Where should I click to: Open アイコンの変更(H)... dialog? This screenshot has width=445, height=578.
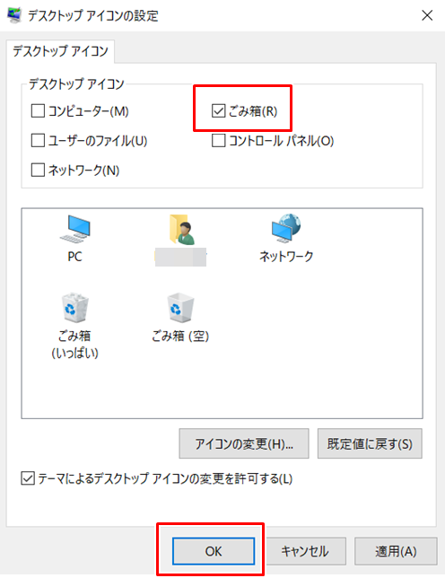(x=244, y=443)
